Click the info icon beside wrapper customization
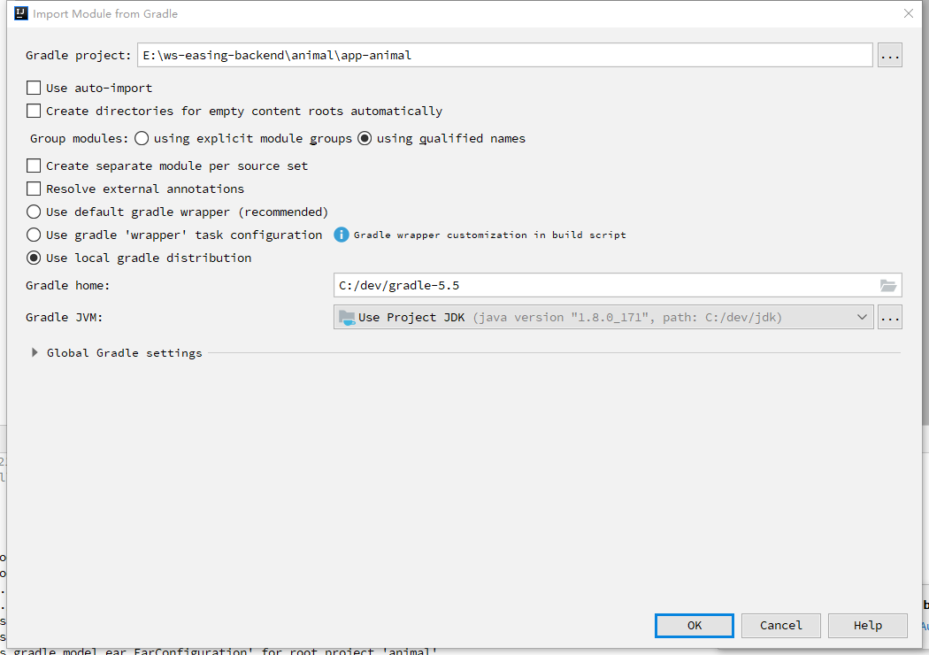 point(342,235)
